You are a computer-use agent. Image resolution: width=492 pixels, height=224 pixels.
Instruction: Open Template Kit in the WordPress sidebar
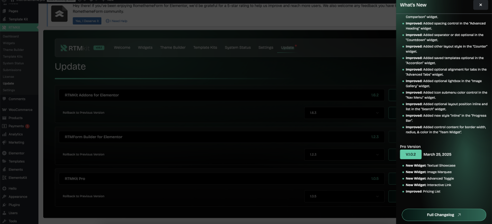click(x=18, y=19)
